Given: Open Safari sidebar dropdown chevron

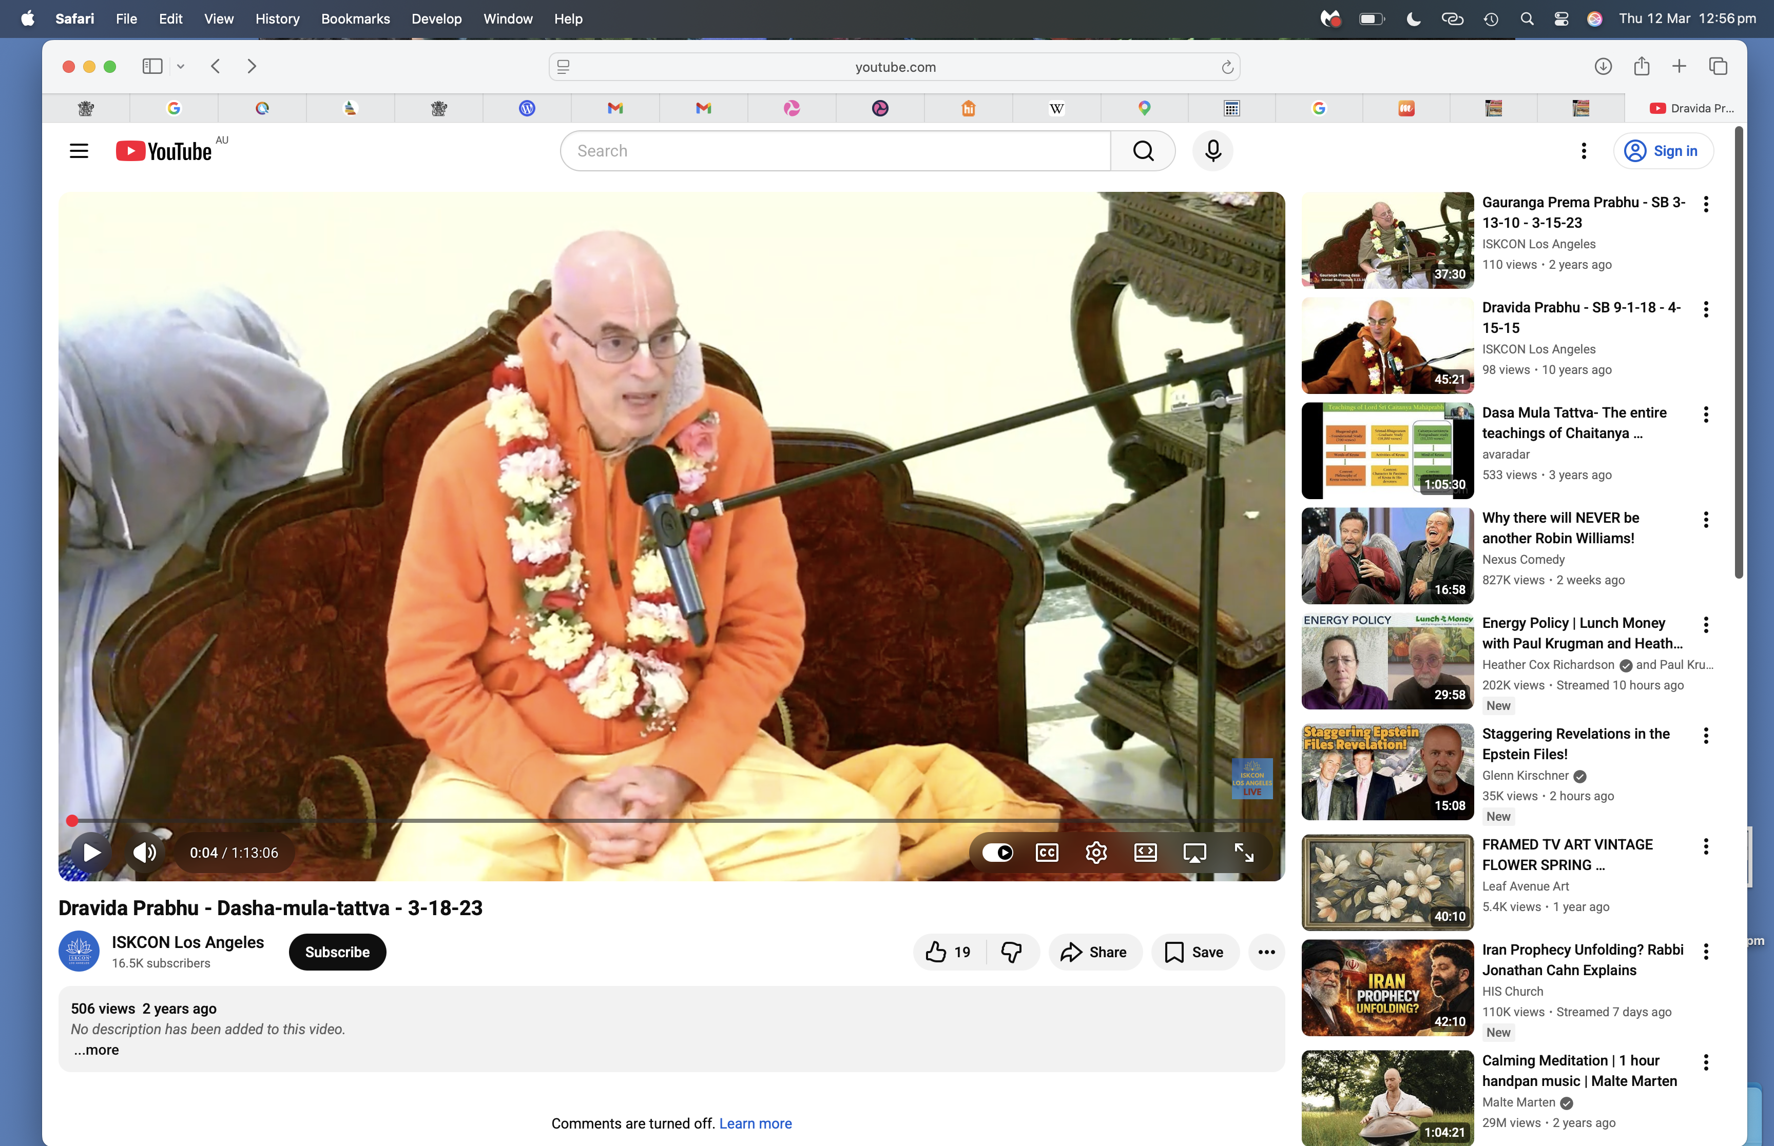Looking at the screenshot, I should [x=180, y=67].
